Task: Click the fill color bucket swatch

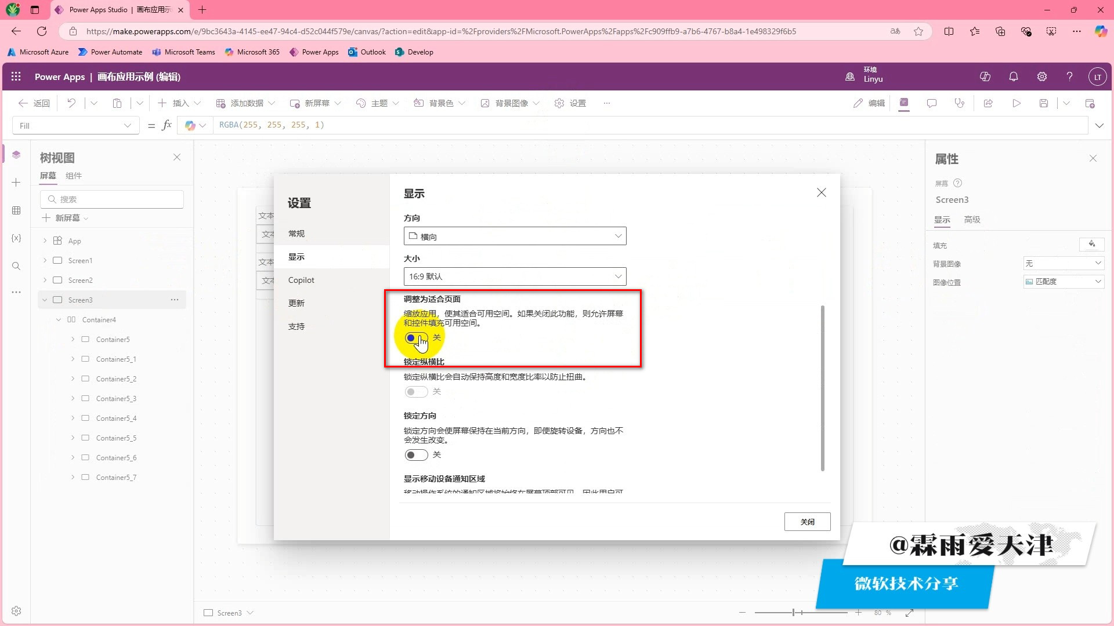Action: click(x=1091, y=244)
